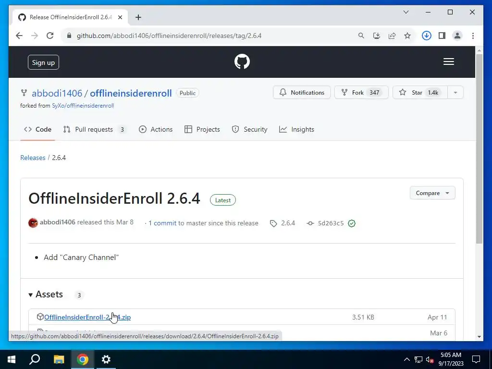Open the Compare dropdown
This screenshot has width=492, height=369.
(432, 193)
